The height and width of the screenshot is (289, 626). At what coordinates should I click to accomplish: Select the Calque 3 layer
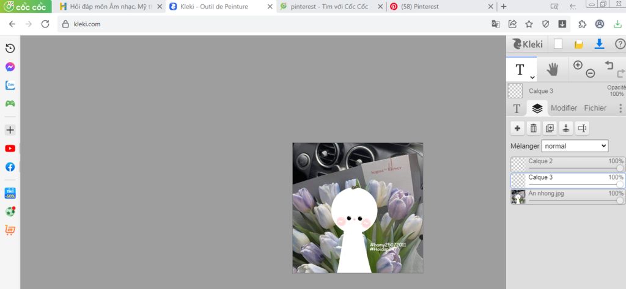568,180
